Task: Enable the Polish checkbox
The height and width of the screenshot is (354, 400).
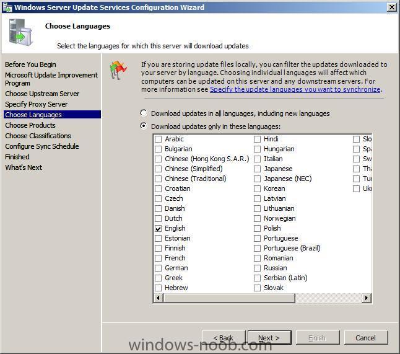Action: (257, 229)
